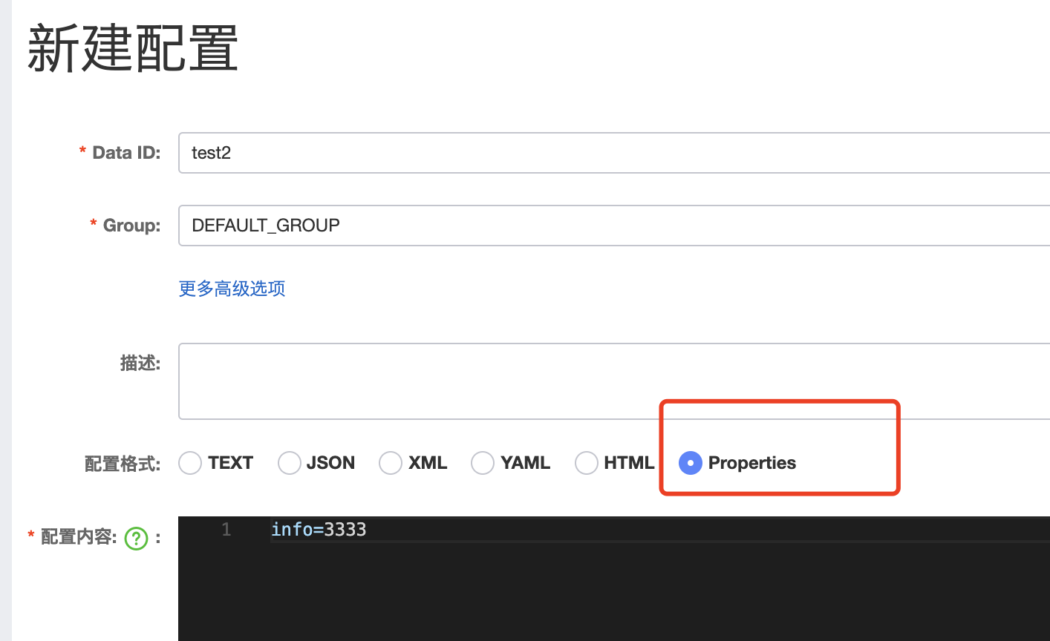Image resolution: width=1050 pixels, height=641 pixels.
Task: Click the 描述 label
Action: pyautogui.click(x=140, y=363)
